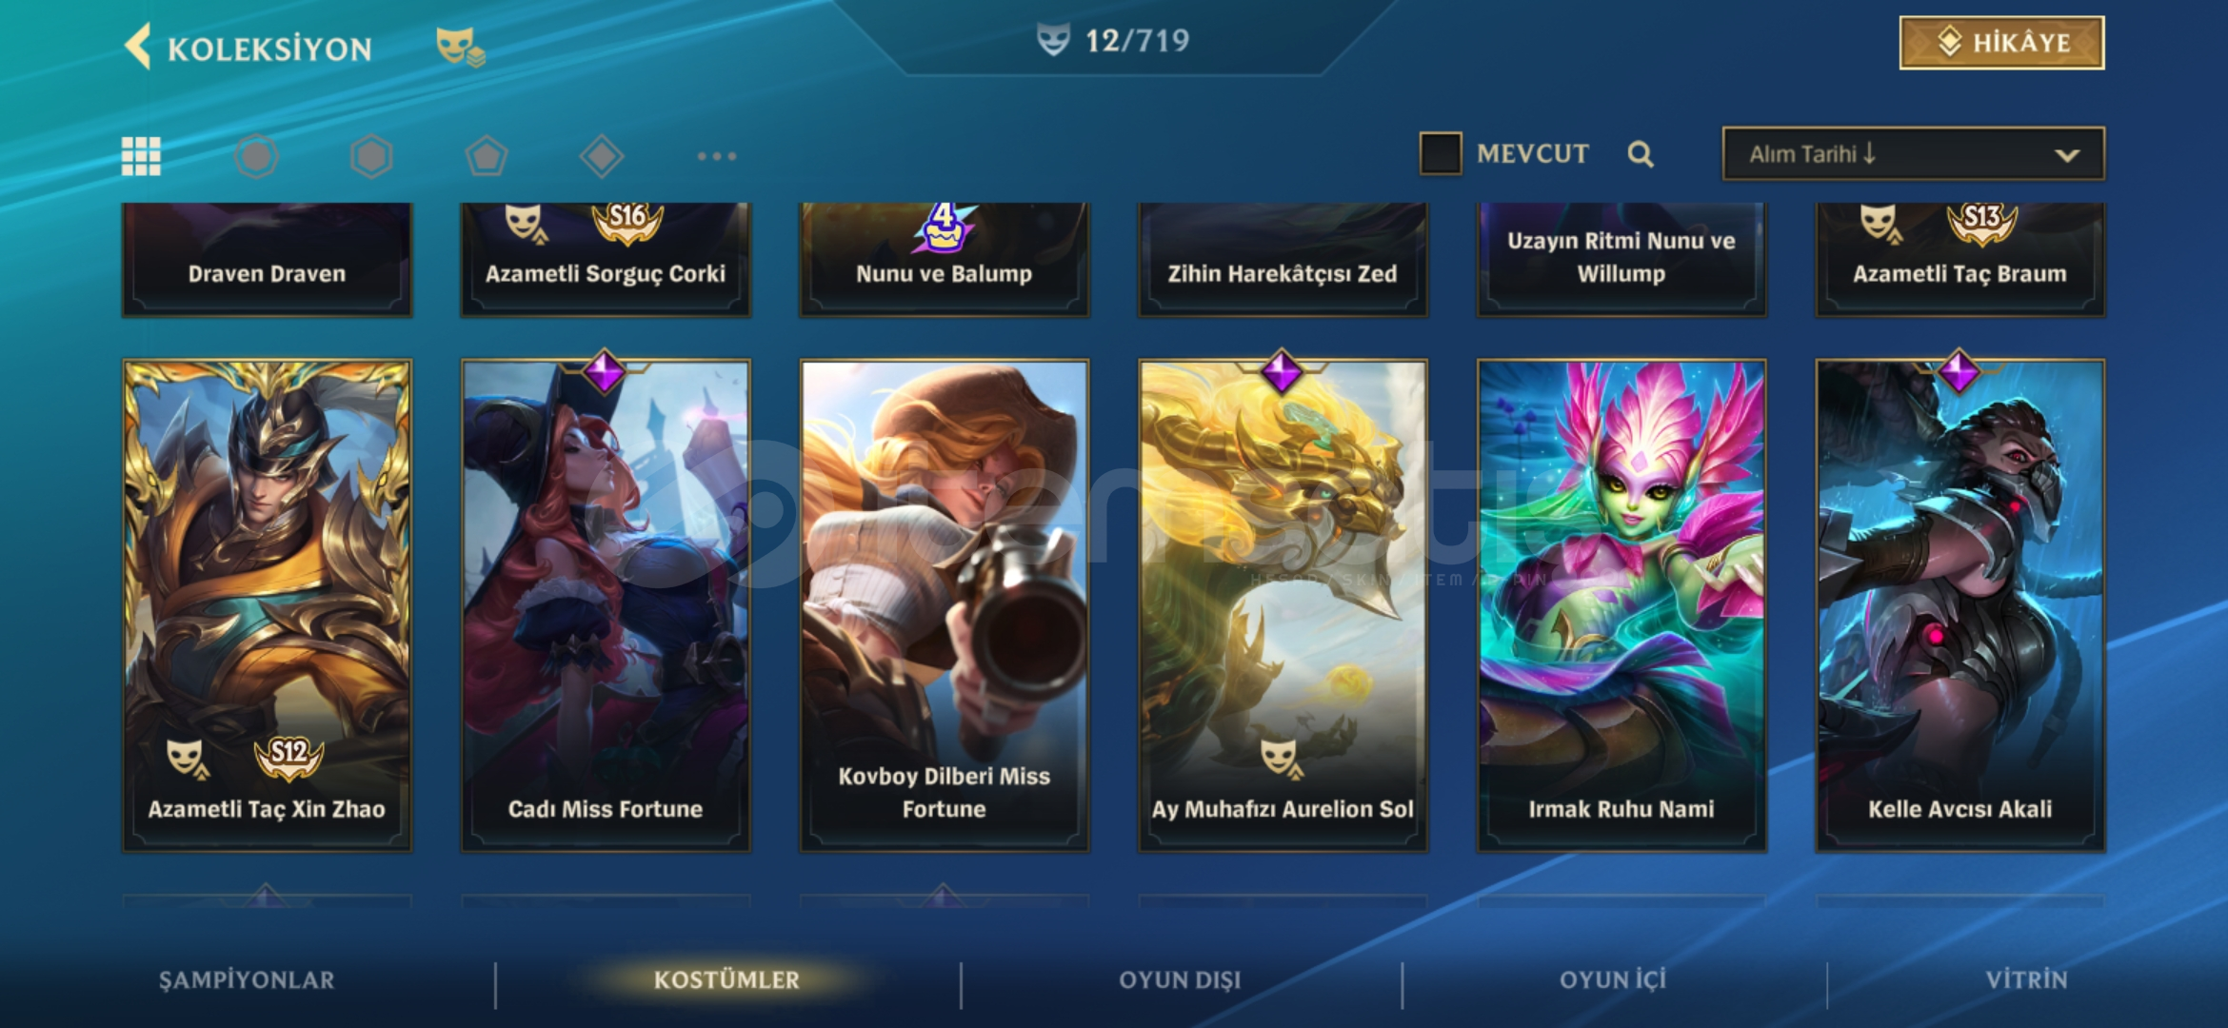Open the Oyun İçi tab
The width and height of the screenshot is (2228, 1028).
point(1613,980)
